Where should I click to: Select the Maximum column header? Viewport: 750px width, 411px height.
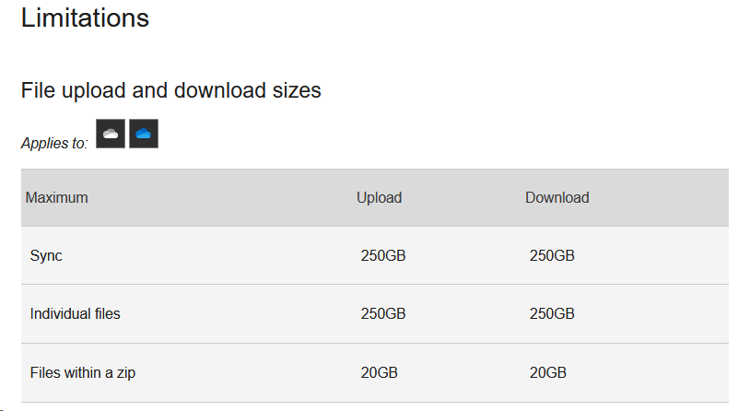(x=56, y=197)
